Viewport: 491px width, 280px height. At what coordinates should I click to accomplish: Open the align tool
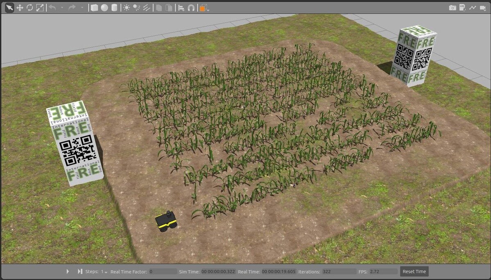pos(181,8)
